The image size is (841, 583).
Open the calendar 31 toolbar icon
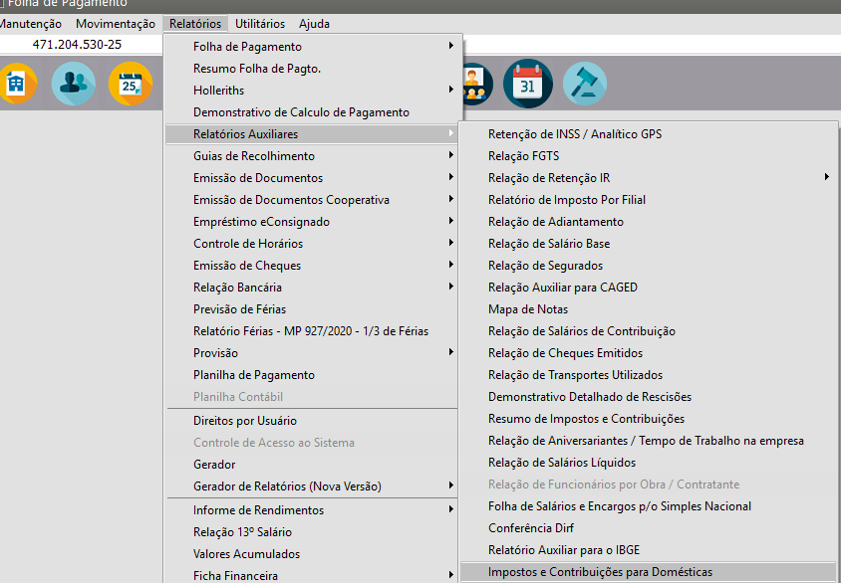[x=527, y=84]
